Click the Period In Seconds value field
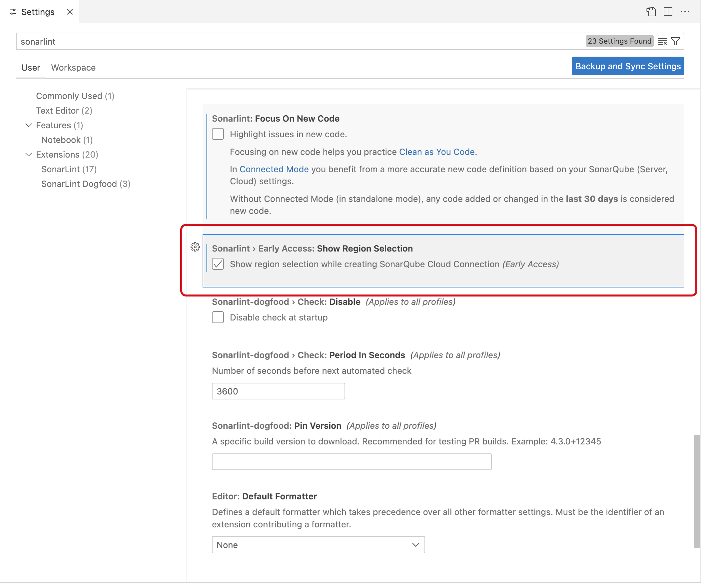This screenshot has height=583, width=701. click(278, 391)
